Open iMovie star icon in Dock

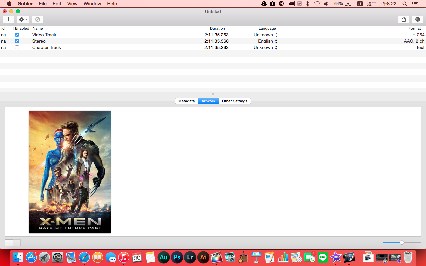click(336, 257)
